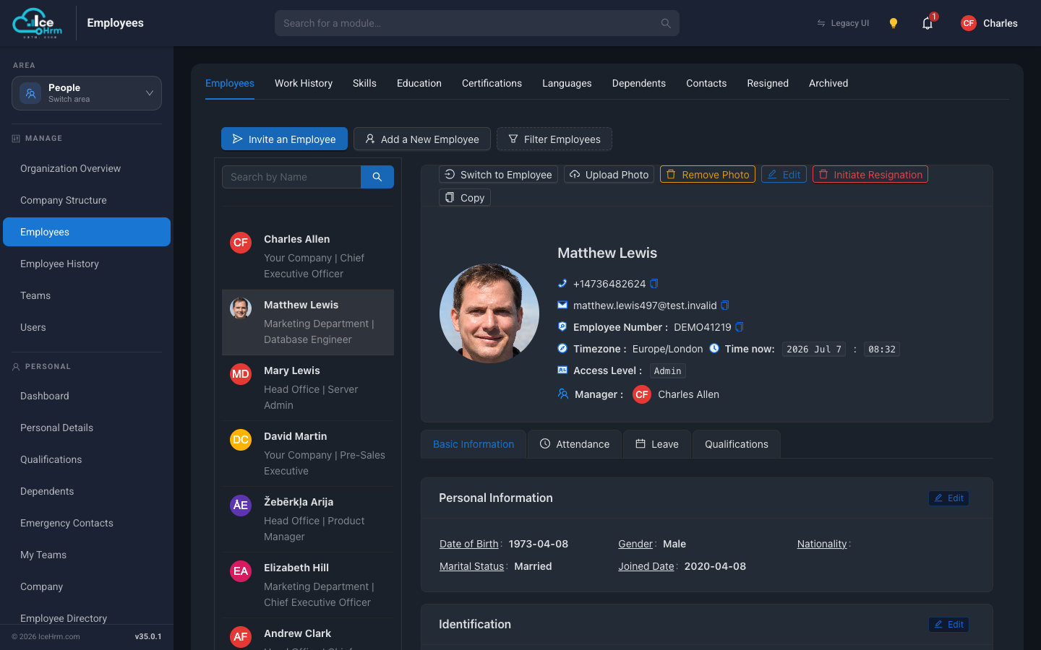This screenshot has height=650, width=1041.
Task: Click Invite an Employee button
Action: coord(284,139)
